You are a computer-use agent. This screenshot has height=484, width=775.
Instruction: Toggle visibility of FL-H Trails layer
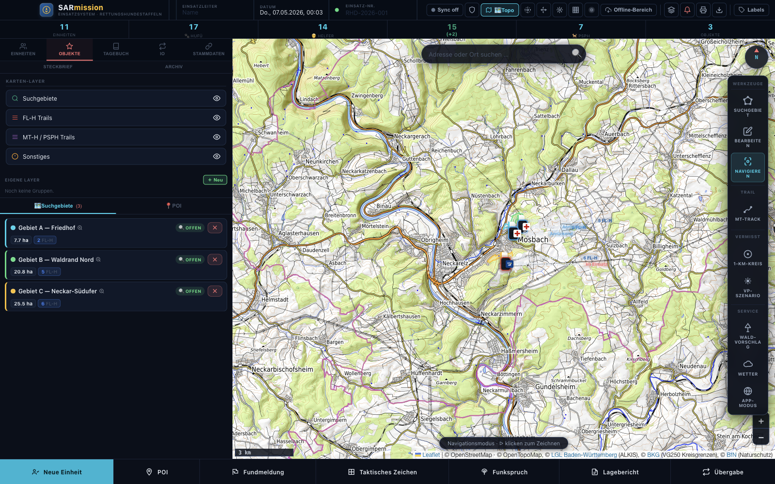pyautogui.click(x=217, y=118)
